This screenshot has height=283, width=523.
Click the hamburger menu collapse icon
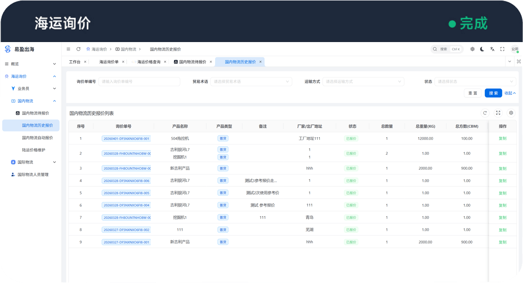68,49
